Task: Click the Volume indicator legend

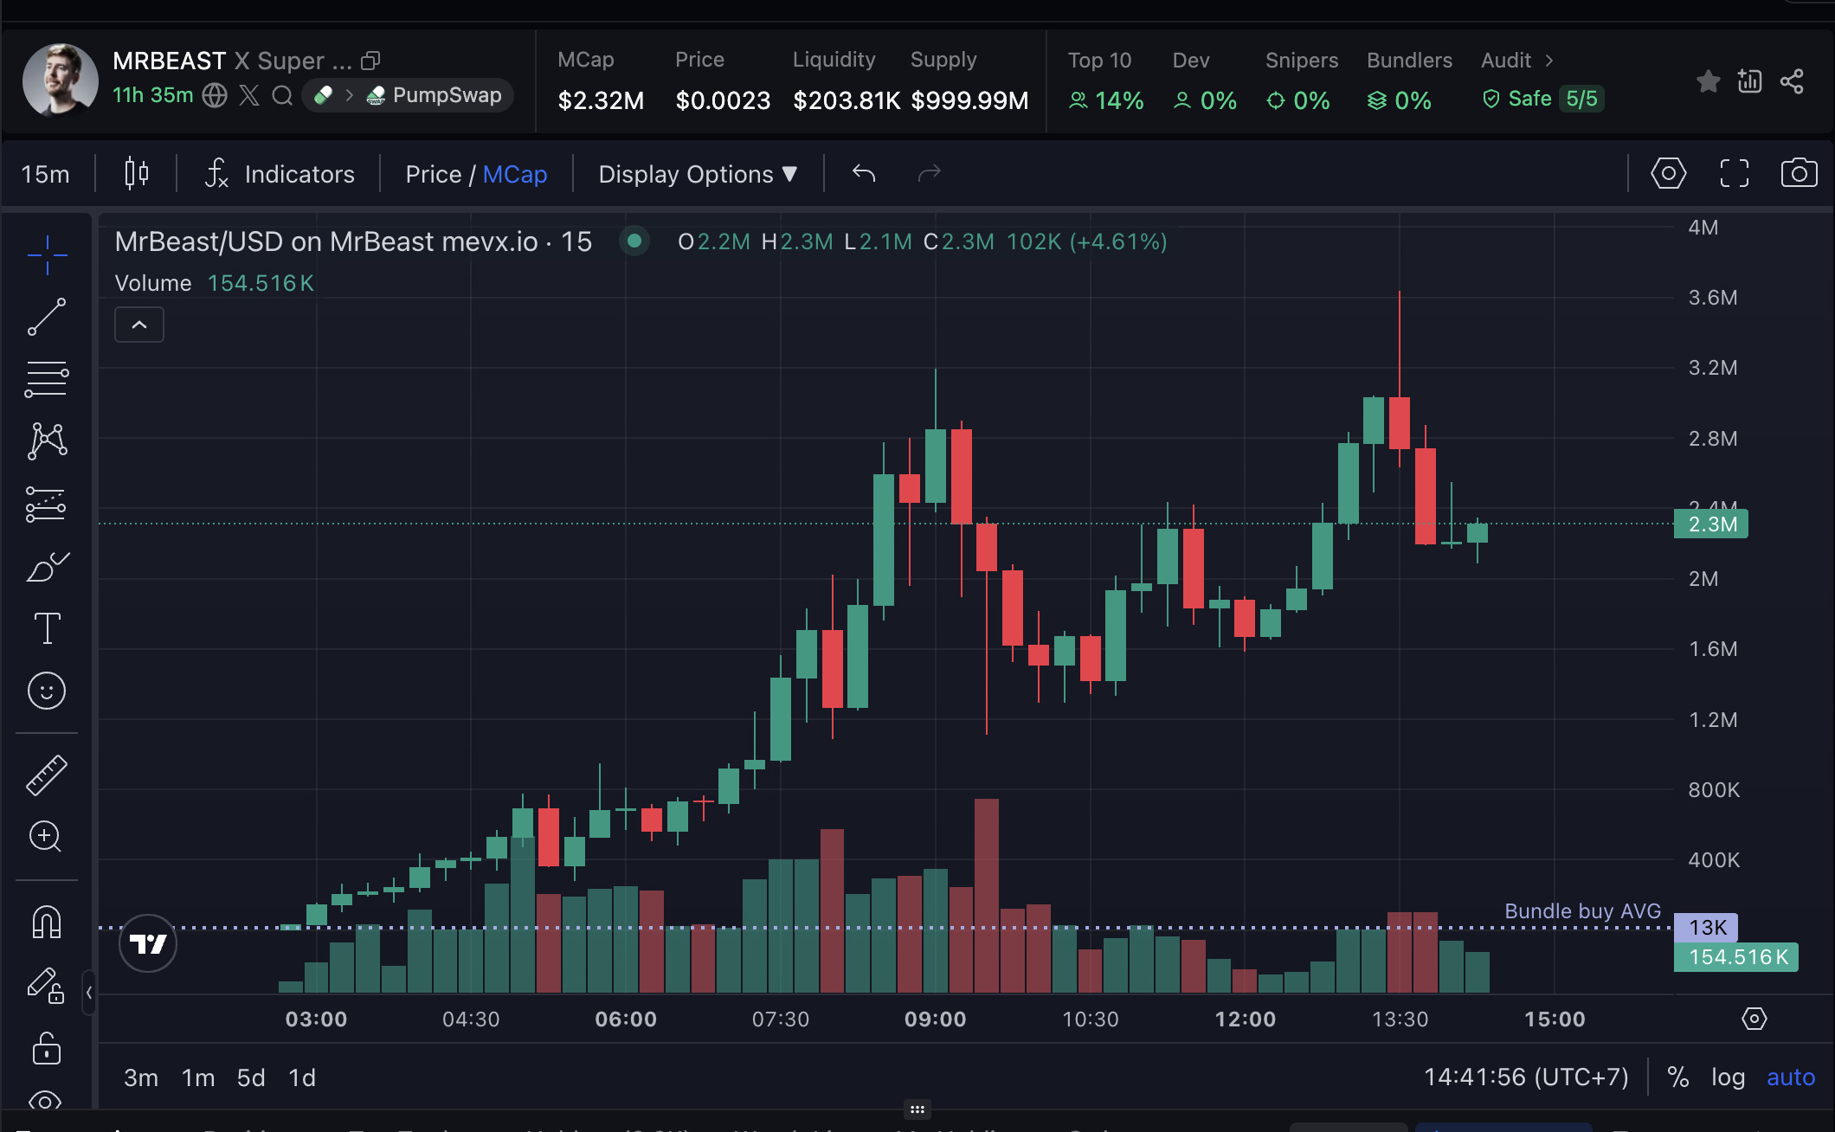Action: pos(215,283)
